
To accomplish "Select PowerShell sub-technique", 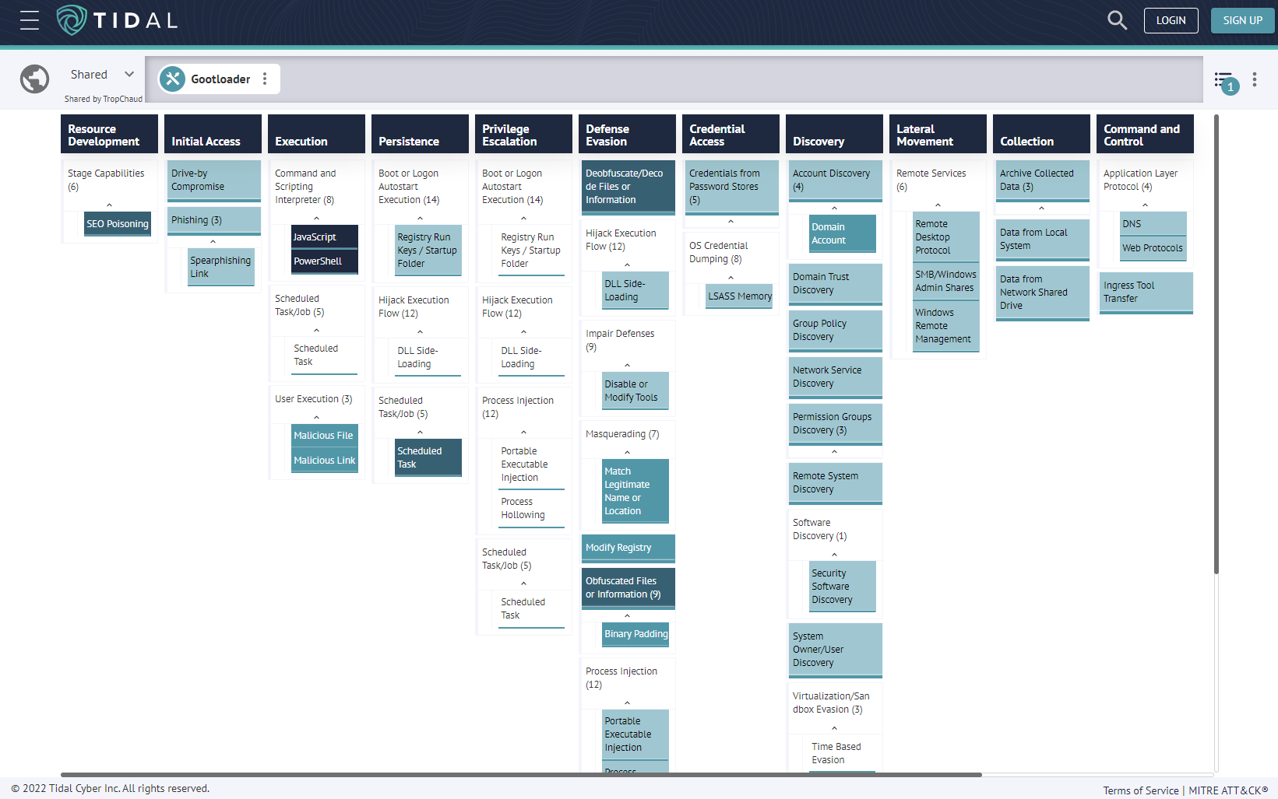I will 325,261.
